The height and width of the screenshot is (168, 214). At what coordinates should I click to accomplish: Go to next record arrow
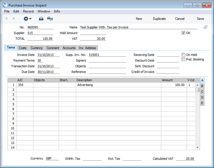[x=13, y=18]
